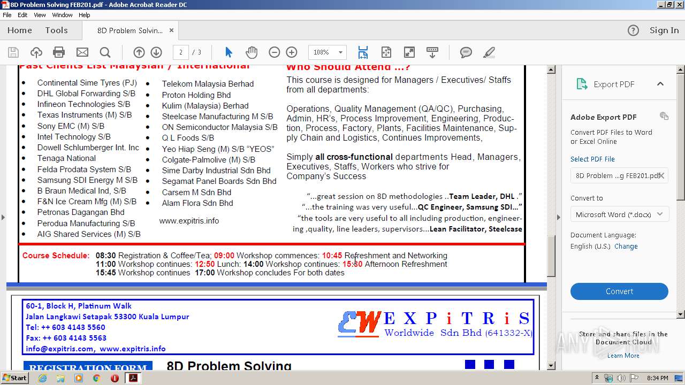The width and height of the screenshot is (685, 385).
Task: Open file explorer folder in taskbar
Action: (60, 378)
